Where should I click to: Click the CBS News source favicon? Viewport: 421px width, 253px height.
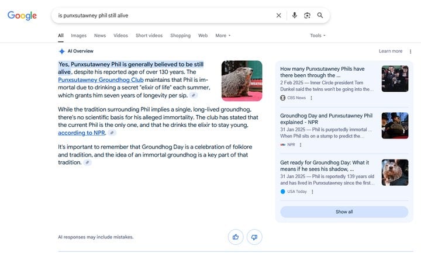[x=283, y=98]
